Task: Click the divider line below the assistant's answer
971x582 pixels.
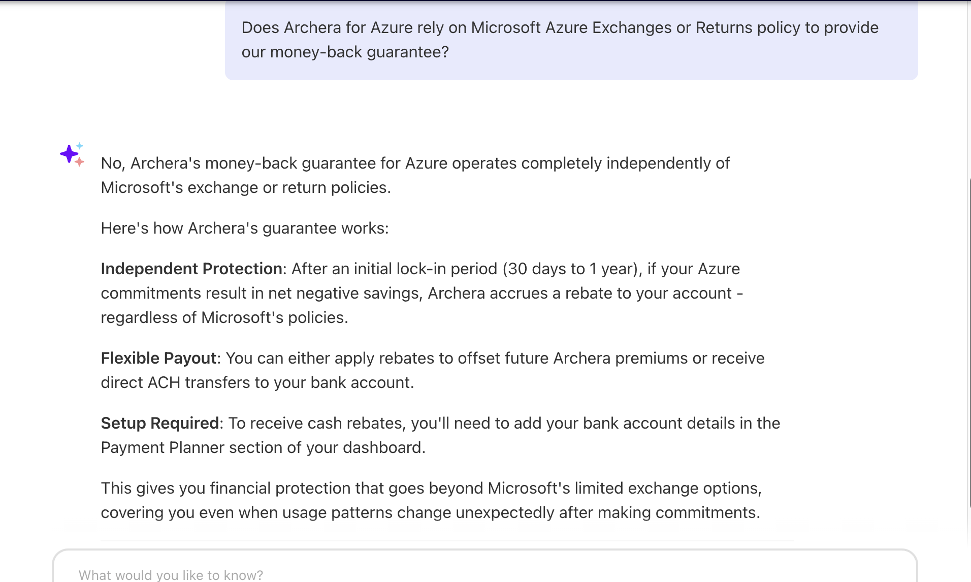Action: pos(447,541)
